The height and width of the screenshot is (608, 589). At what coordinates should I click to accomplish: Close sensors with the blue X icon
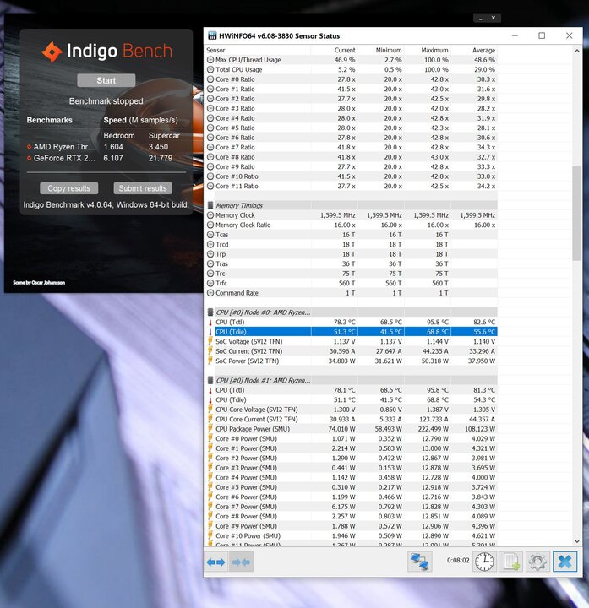tap(565, 562)
